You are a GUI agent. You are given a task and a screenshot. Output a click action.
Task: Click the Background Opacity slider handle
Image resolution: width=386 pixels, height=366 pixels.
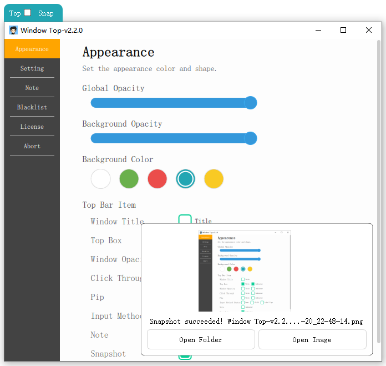pos(251,138)
